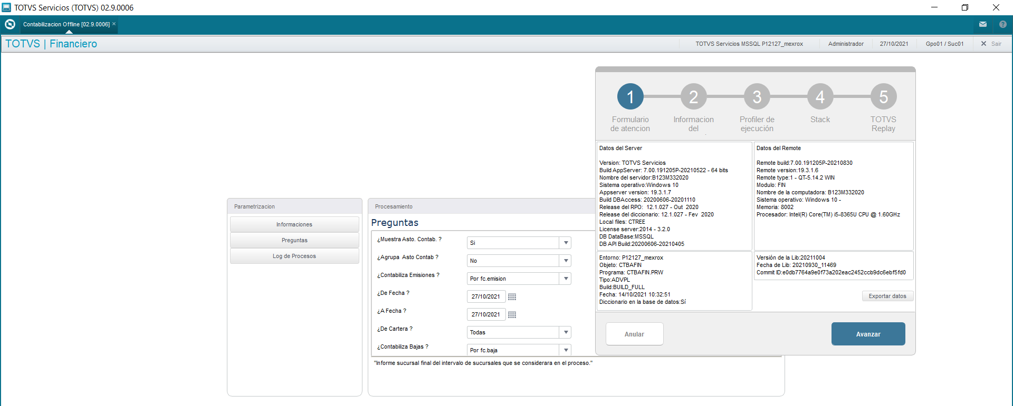This screenshot has height=406, width=1013.
Task: Click the Remote version:19.3.1.6 line
Action: pyautogui.click(x=787, y=170)
